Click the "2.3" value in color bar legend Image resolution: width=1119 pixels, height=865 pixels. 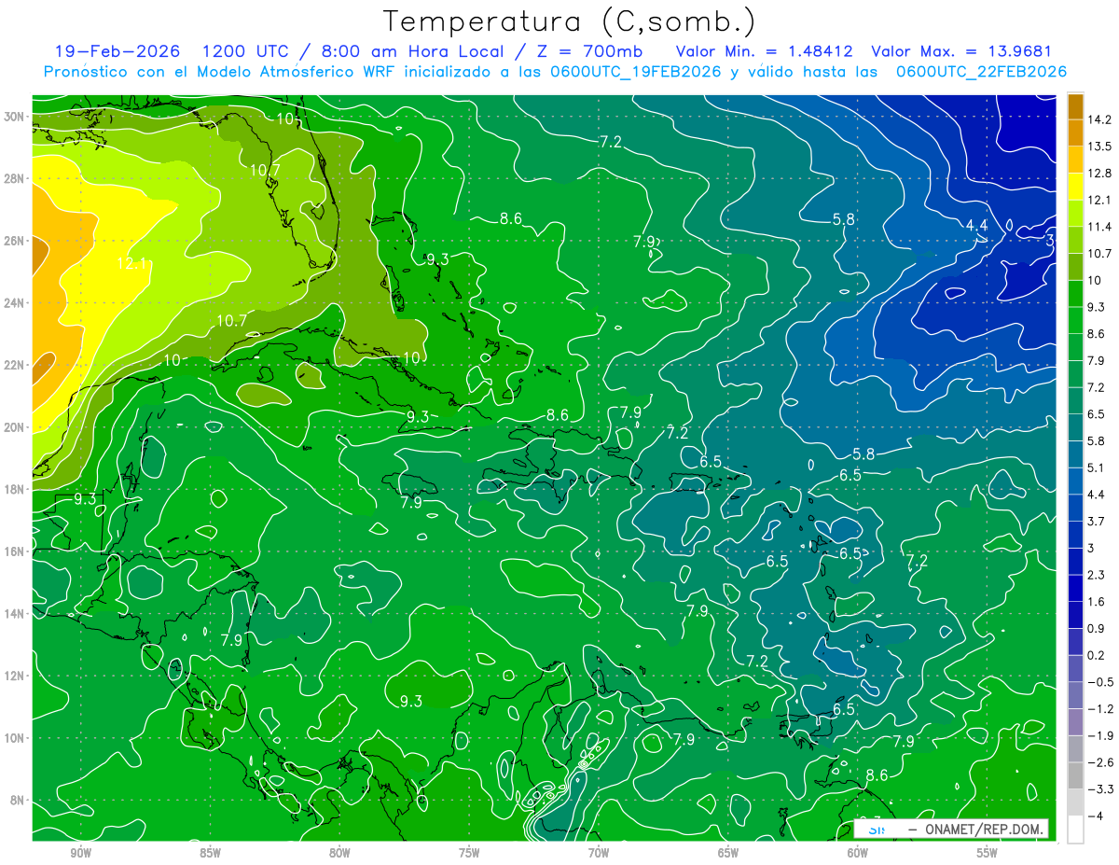(x=1096, y=575)
